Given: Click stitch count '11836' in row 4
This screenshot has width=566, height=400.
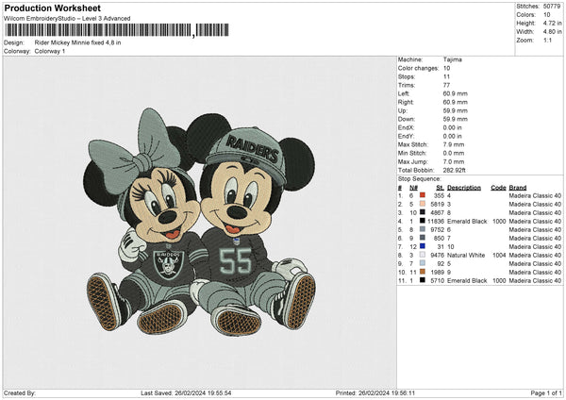Looking at the screenshot, I should (x=436, y=221).
